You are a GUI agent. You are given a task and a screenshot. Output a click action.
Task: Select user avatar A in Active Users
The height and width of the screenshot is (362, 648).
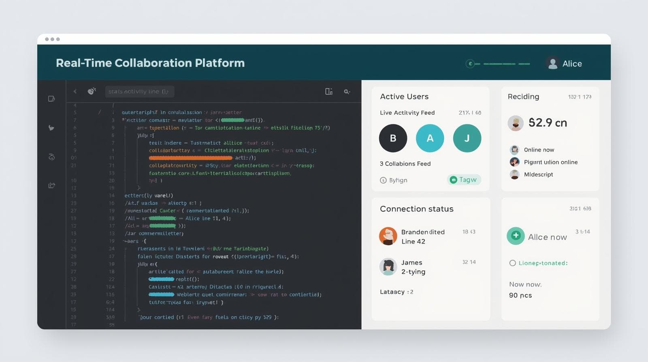[x=430, y=138]
